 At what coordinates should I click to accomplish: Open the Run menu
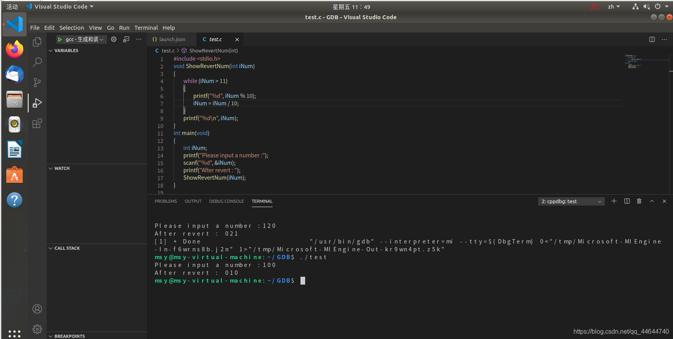point(124,28)
